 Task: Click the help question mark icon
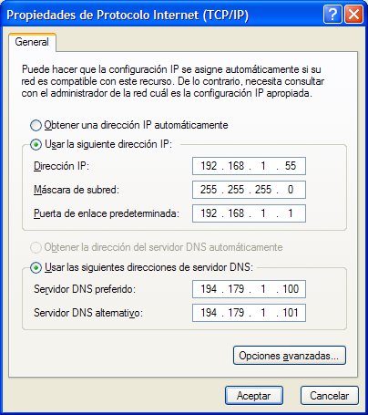tap(332, 14)
